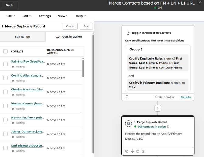Click the side panel outer scrollbar
Viewport: 204px width, 157px height.
(x=93, y=94)
